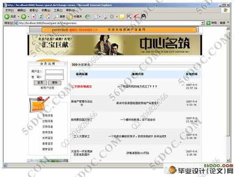The width and height of the screenshot is (237, 177).
Task: Open the 查看留言 sidebar link
Action: click(x=47, y=143)
